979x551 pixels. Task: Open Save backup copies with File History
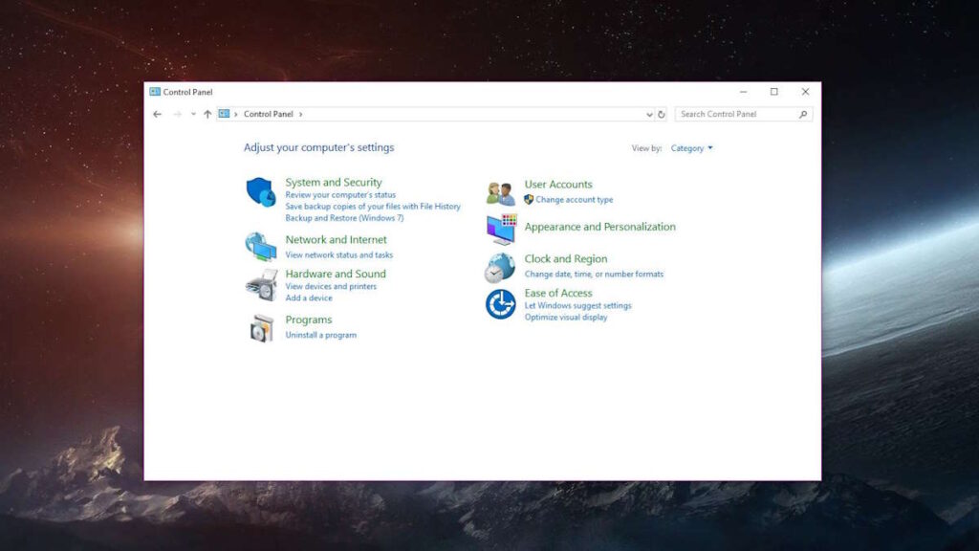coord(373,207)
